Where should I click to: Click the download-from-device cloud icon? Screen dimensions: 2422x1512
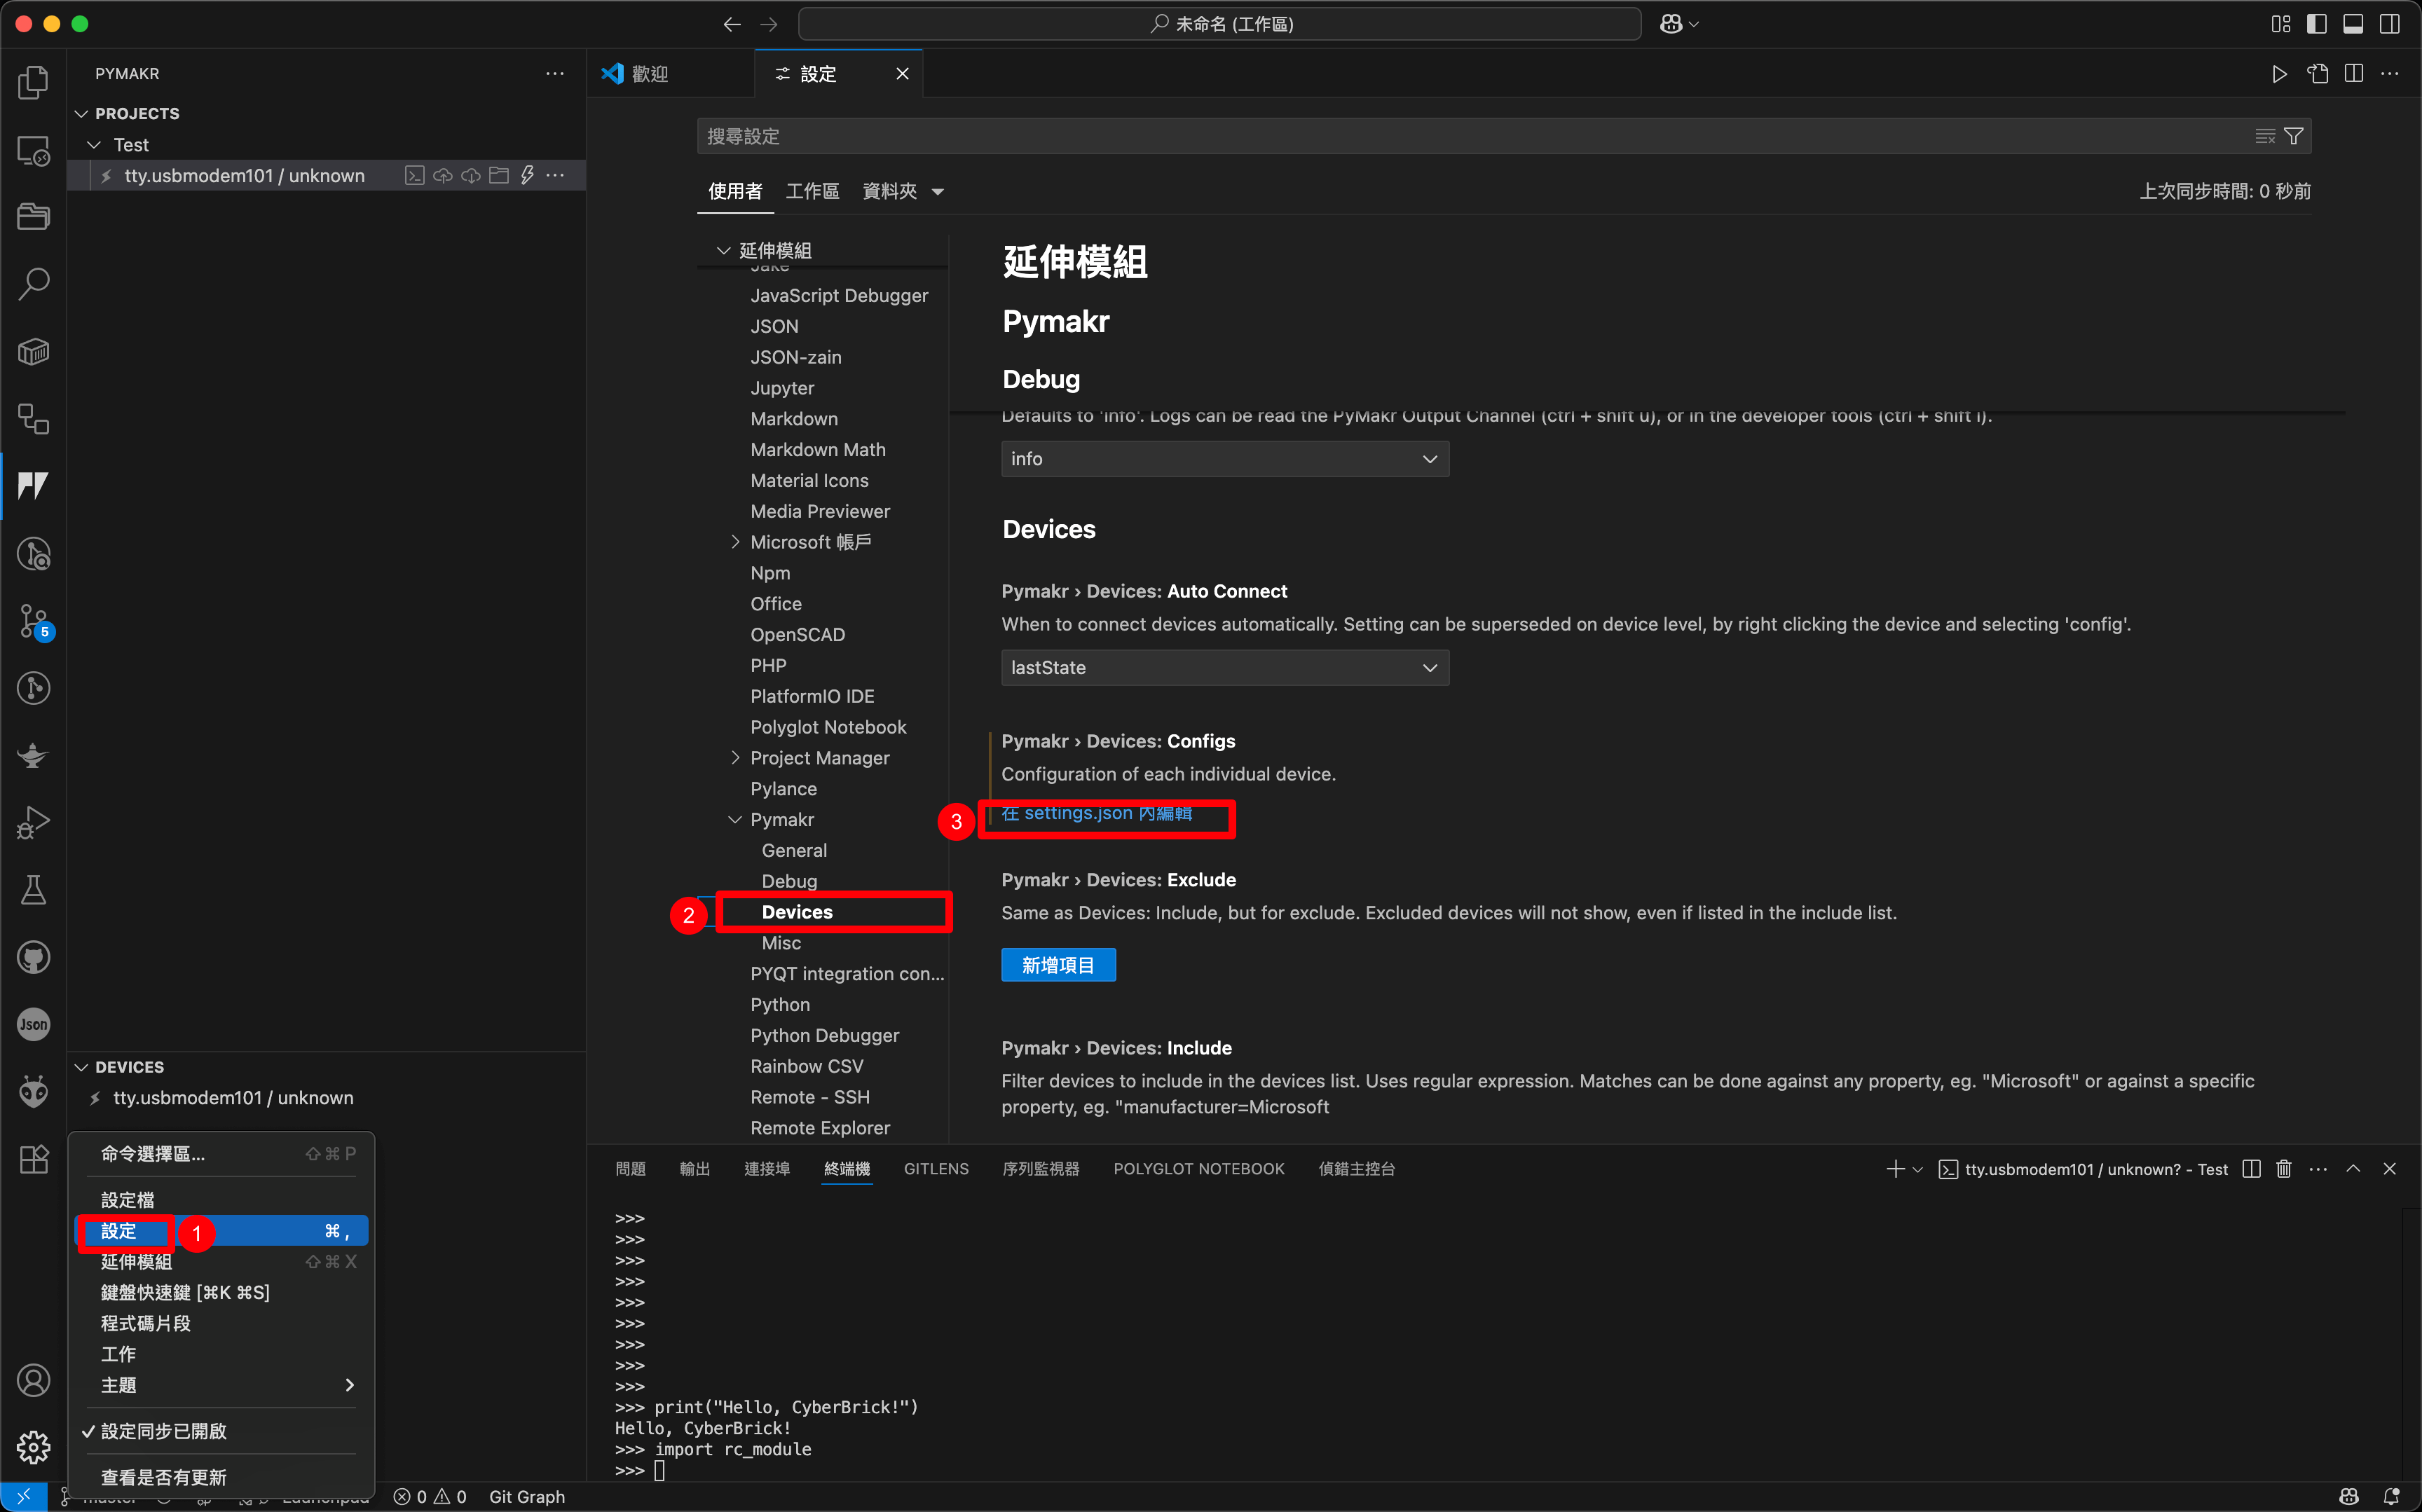[470, 176]
